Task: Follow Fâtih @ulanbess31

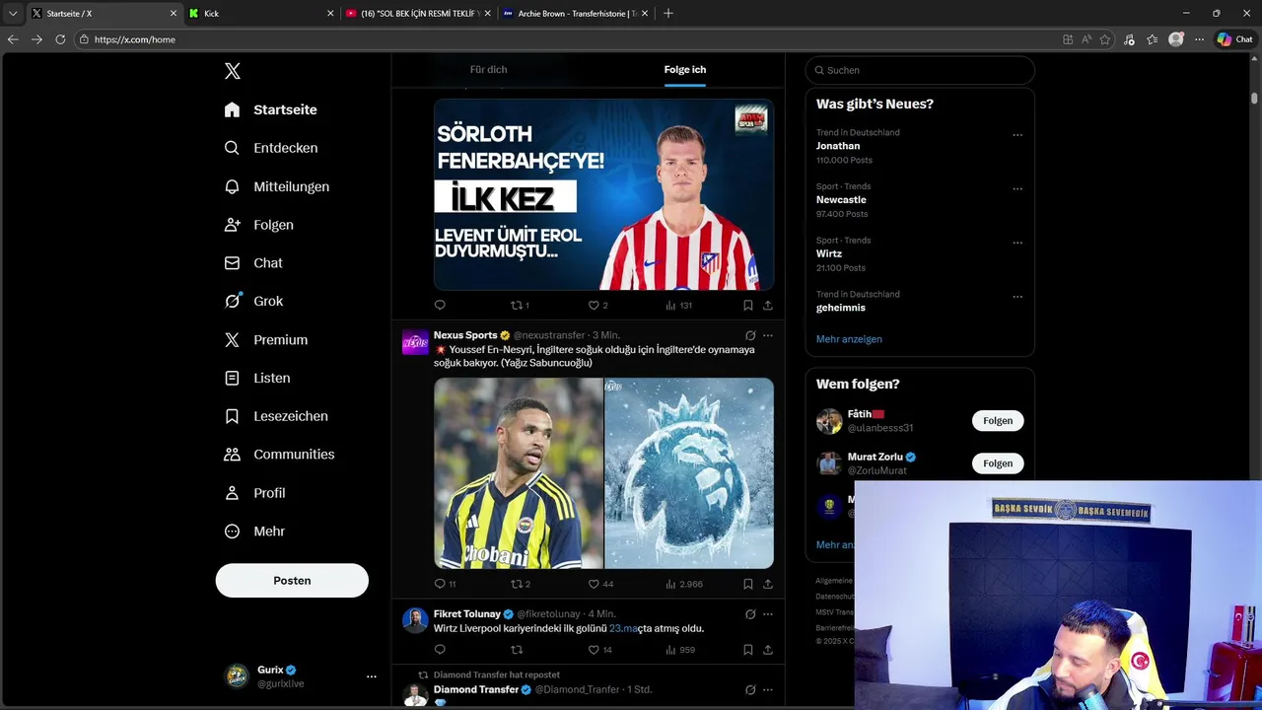Action: click(x=998, y=421)
